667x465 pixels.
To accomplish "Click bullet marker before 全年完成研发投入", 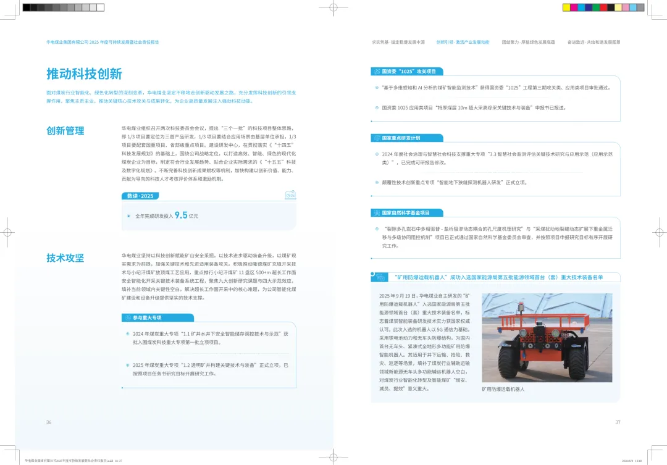I will pyautogui.click(x=129, y=216).
